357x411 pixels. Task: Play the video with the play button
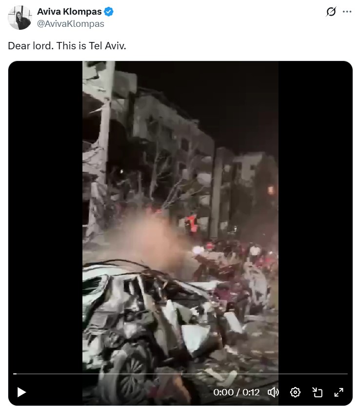[21, 392]
